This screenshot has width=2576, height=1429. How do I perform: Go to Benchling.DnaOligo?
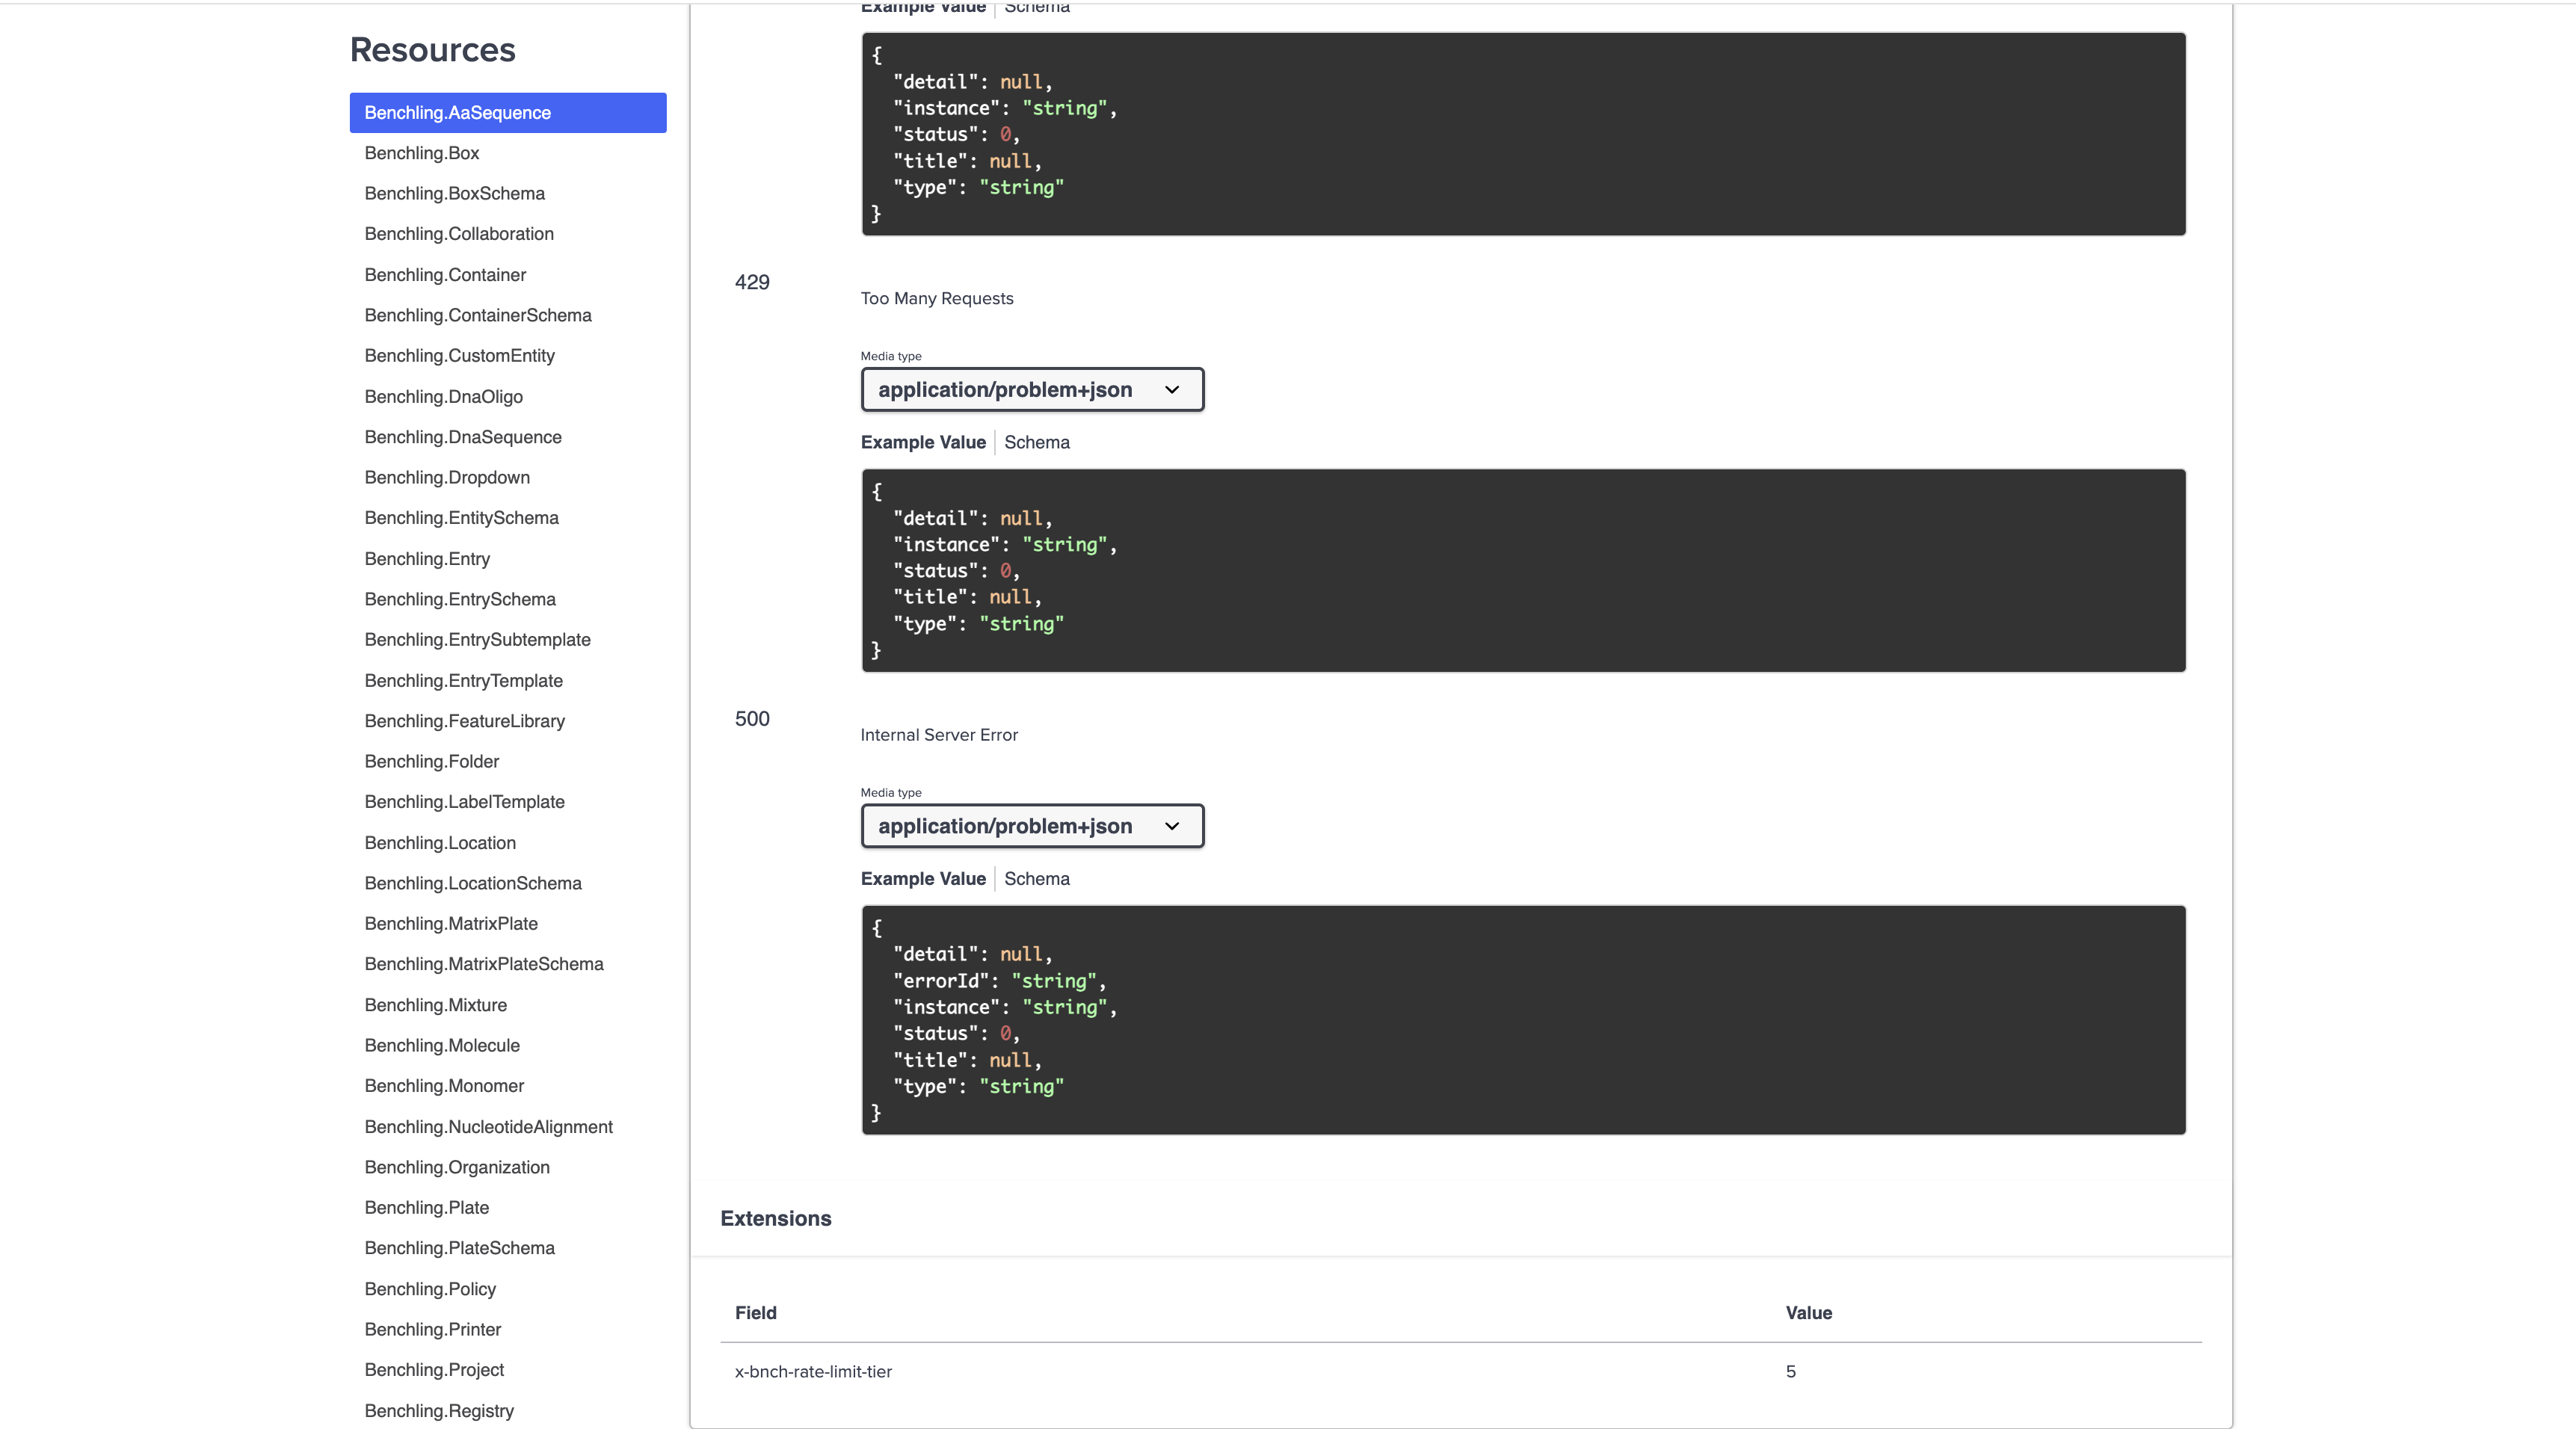click(444, 397)
